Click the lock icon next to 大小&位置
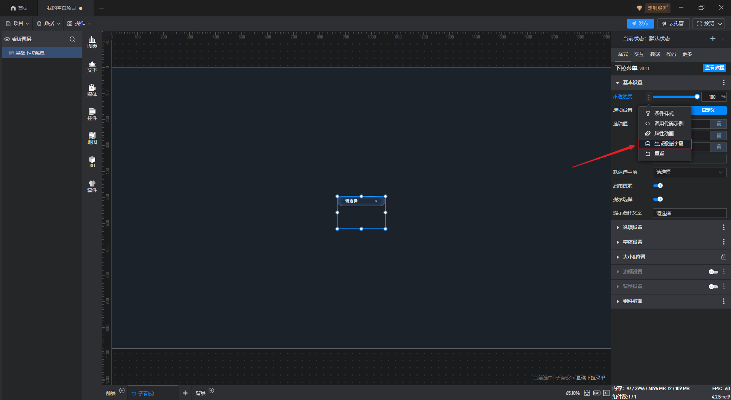The image size is (731, 400). [723, 257]
